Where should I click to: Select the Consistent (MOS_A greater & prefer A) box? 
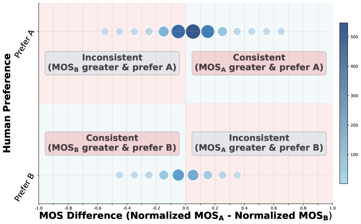[259, 63]
